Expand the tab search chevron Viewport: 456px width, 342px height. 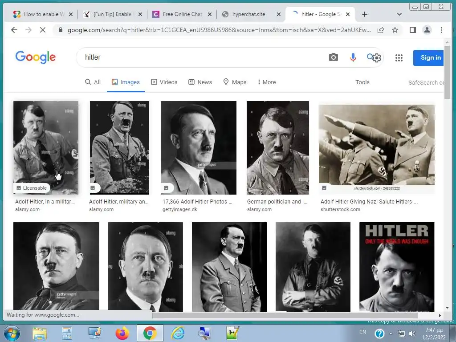click(399, 14)
